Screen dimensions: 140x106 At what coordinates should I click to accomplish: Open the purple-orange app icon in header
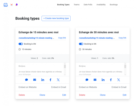[x=17, y=4]
